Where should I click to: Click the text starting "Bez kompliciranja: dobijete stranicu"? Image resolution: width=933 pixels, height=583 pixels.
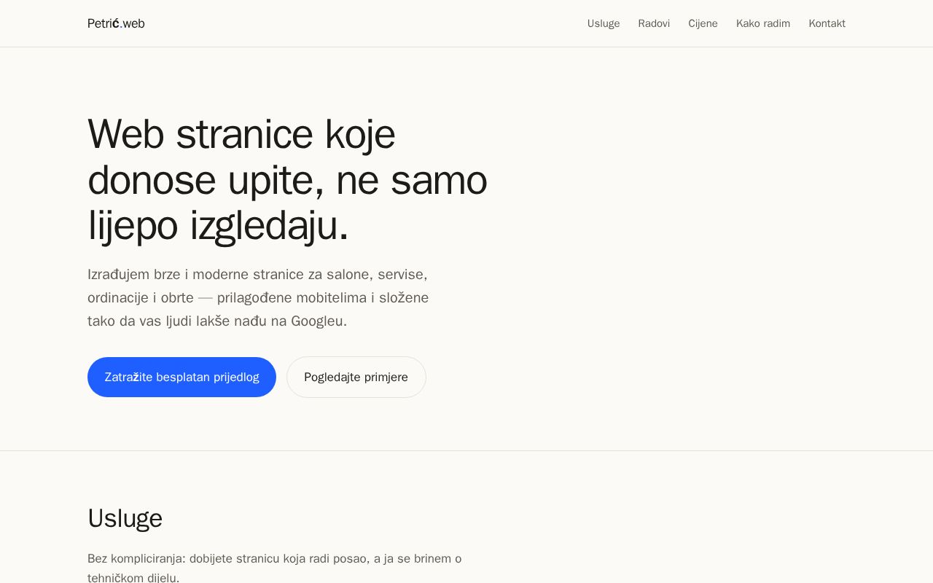point(274,568)
